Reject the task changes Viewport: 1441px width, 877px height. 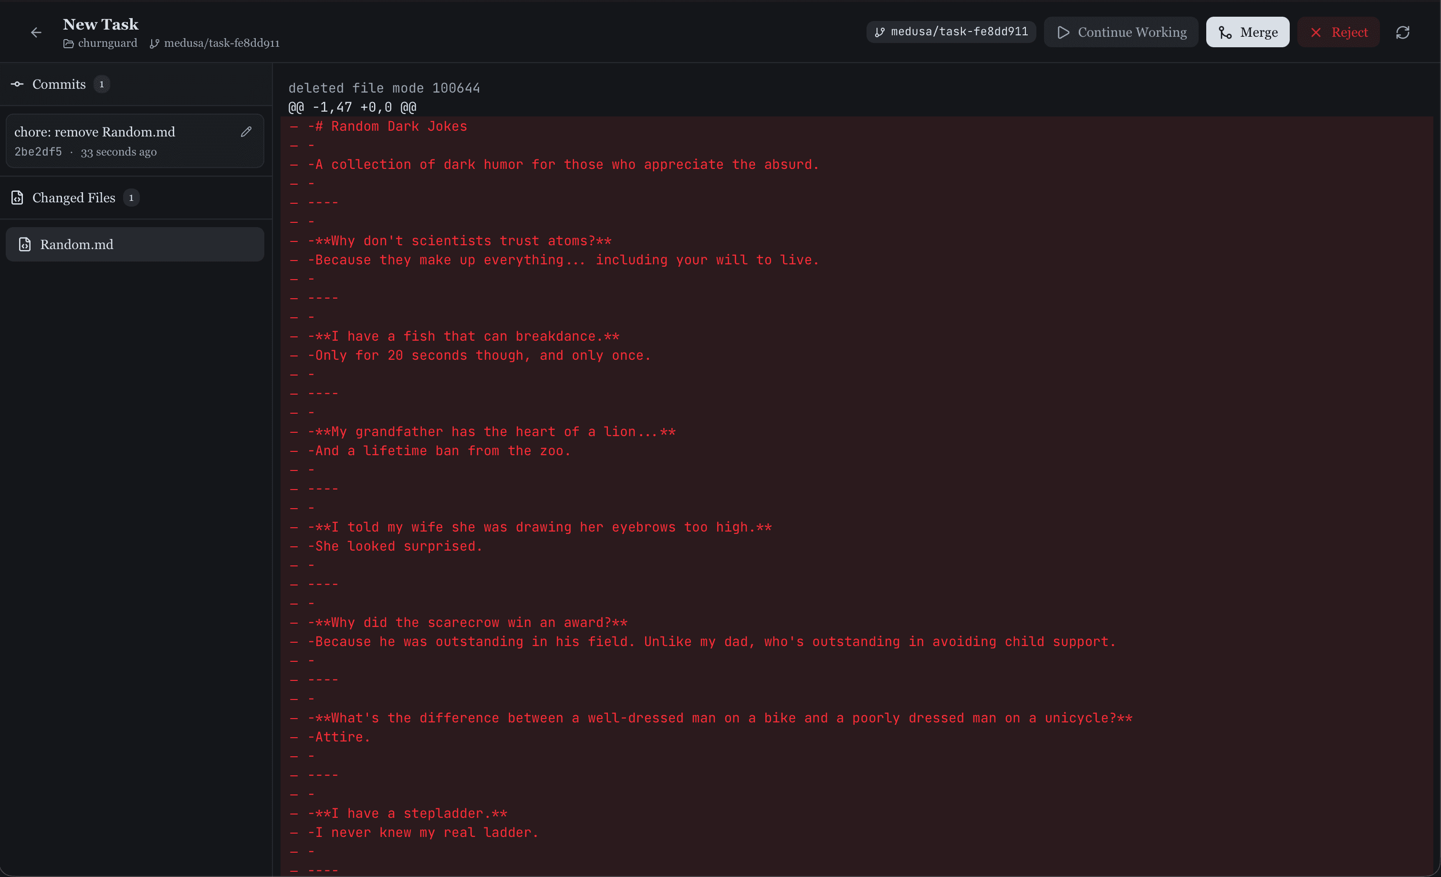tap(1339, 32)
